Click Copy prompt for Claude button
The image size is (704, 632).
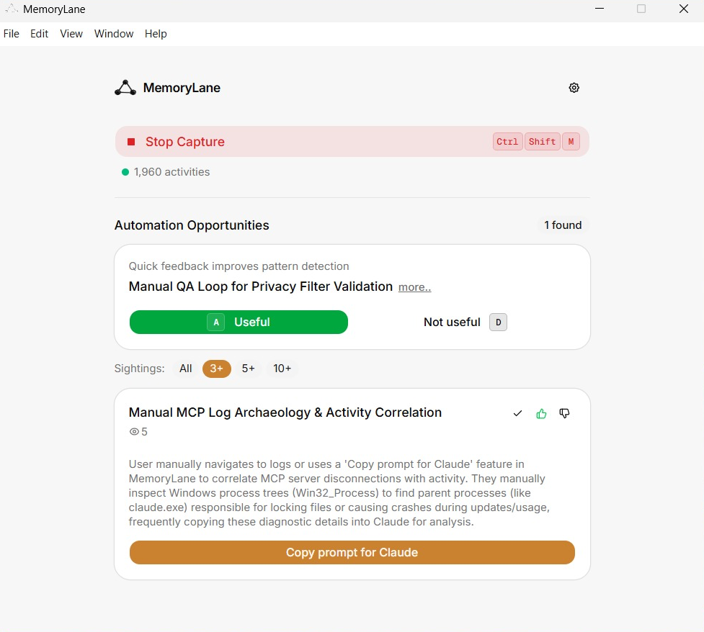(352, 553)
